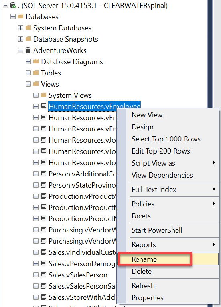The width and height of the screenshot is (221, 307).
Task: Click the Sales.vPersonDemog view icon
Action: pos(43,263)
